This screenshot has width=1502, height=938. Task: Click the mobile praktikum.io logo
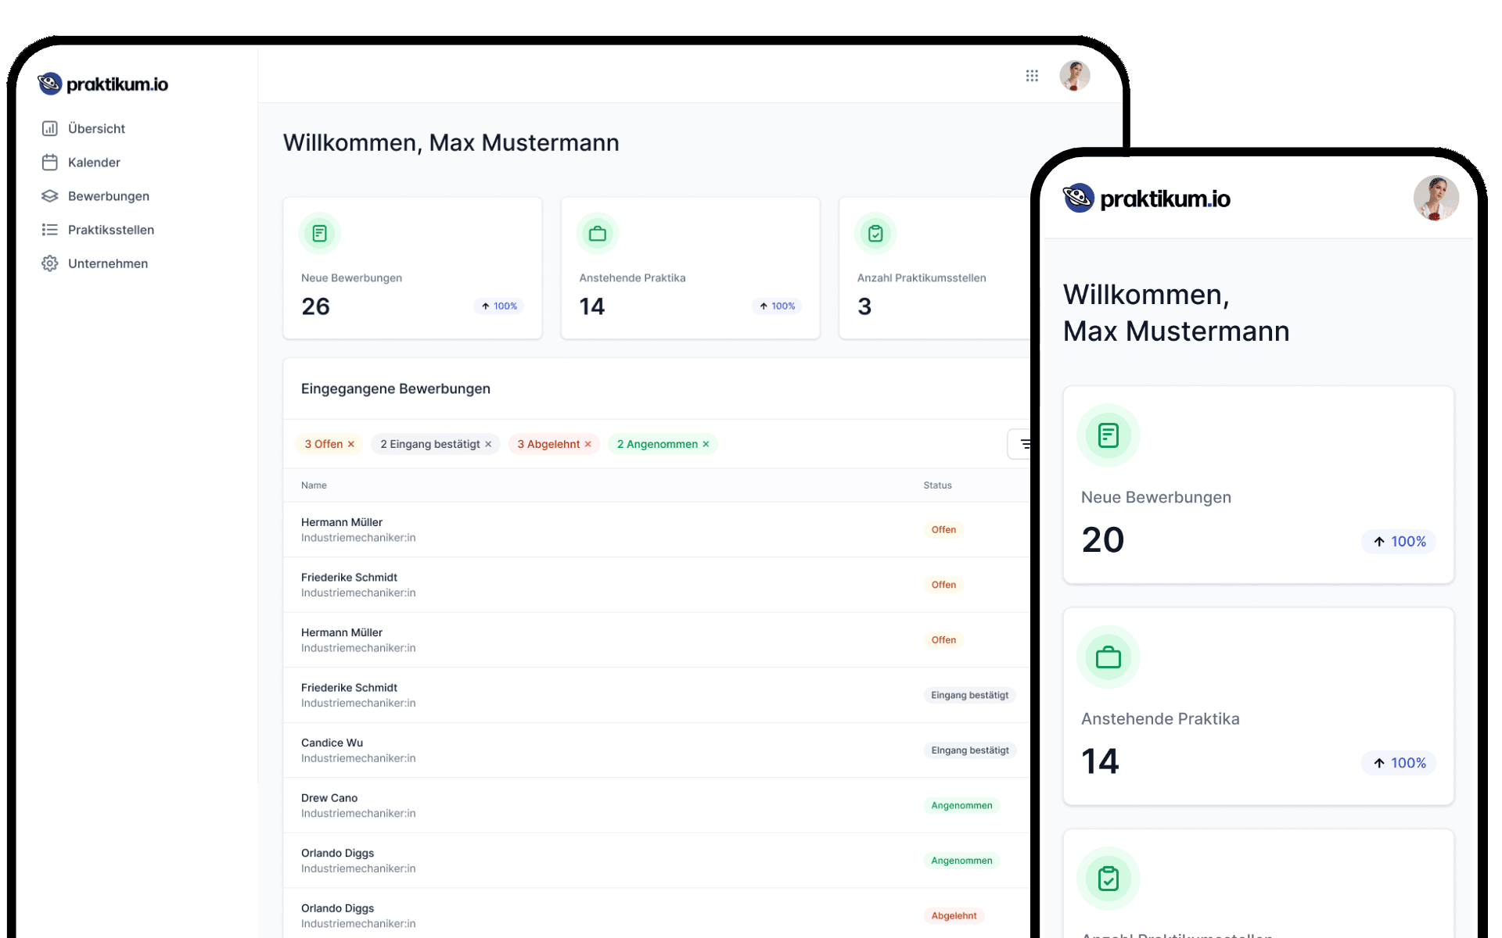point(1147,199)
